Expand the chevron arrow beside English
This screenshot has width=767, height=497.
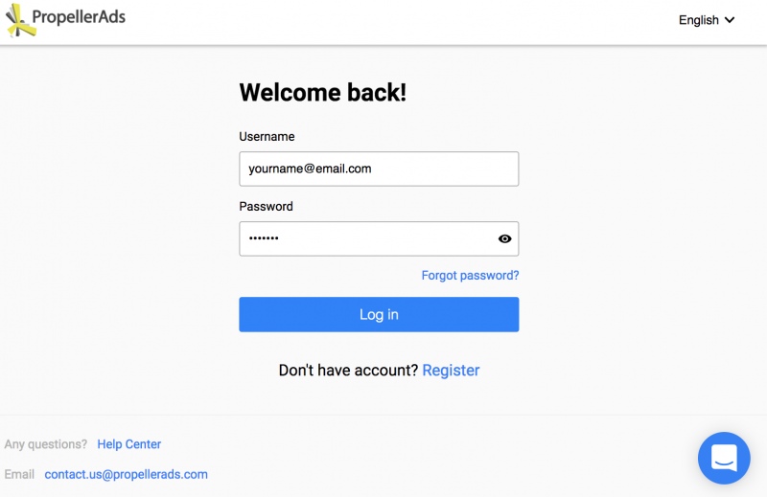tap(730, 20)
